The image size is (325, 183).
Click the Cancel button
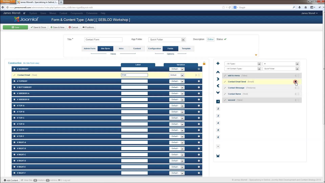tap(73, 27)
